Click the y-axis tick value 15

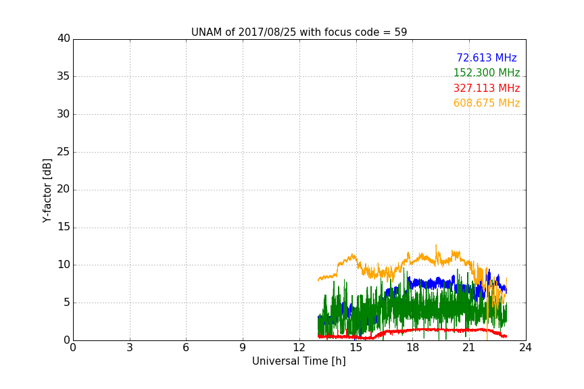(64, 227)
